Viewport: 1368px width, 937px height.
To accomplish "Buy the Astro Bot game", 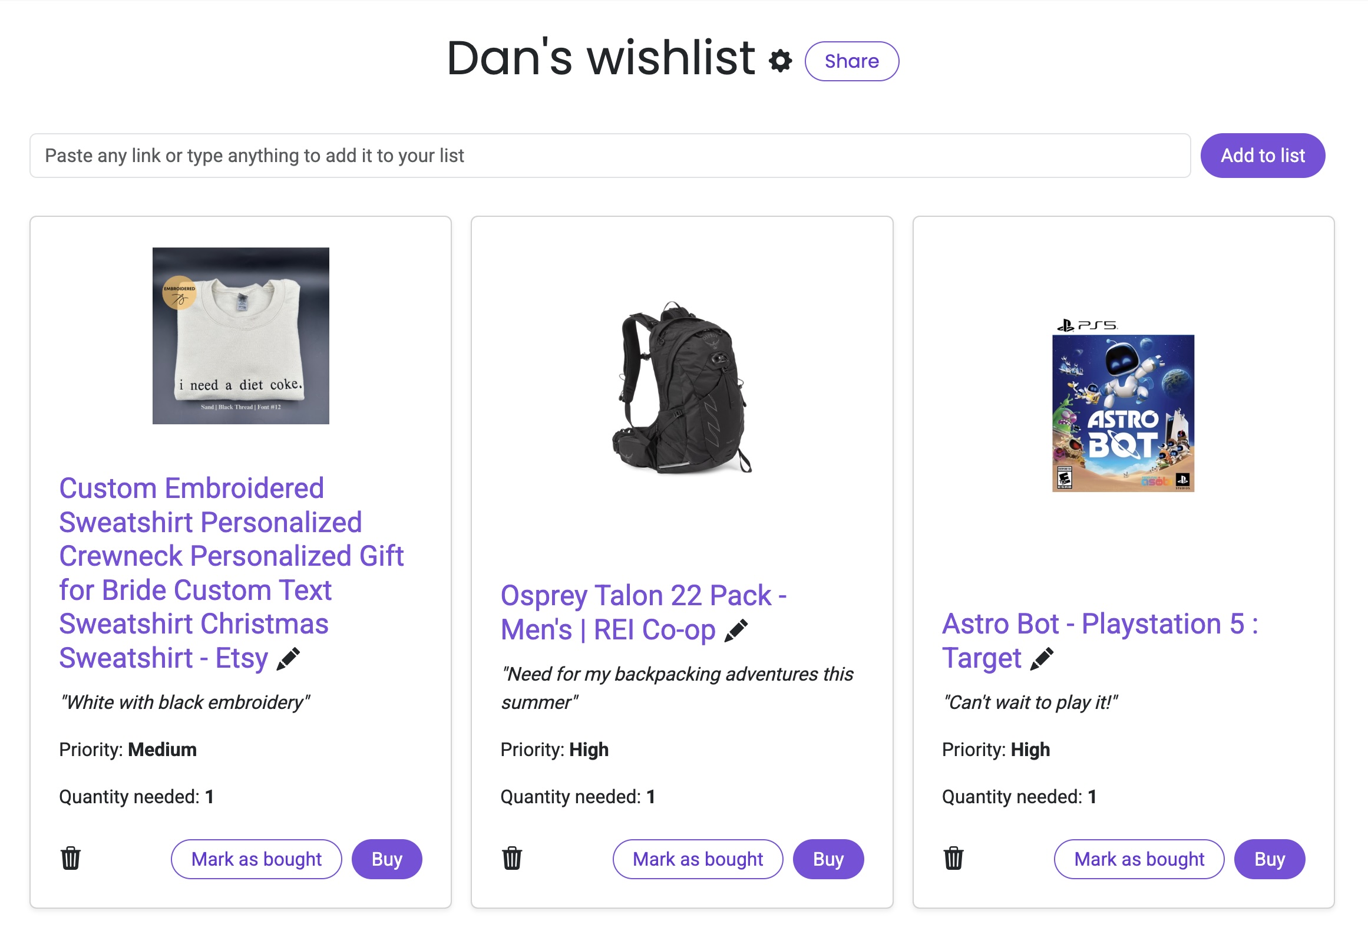I will 1269,859.
